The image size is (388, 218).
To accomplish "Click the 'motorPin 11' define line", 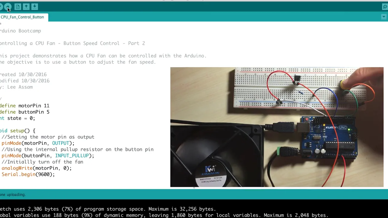I will [25, 106].
